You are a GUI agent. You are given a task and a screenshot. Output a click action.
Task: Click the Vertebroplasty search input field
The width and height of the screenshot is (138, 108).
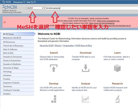[91, 8]
